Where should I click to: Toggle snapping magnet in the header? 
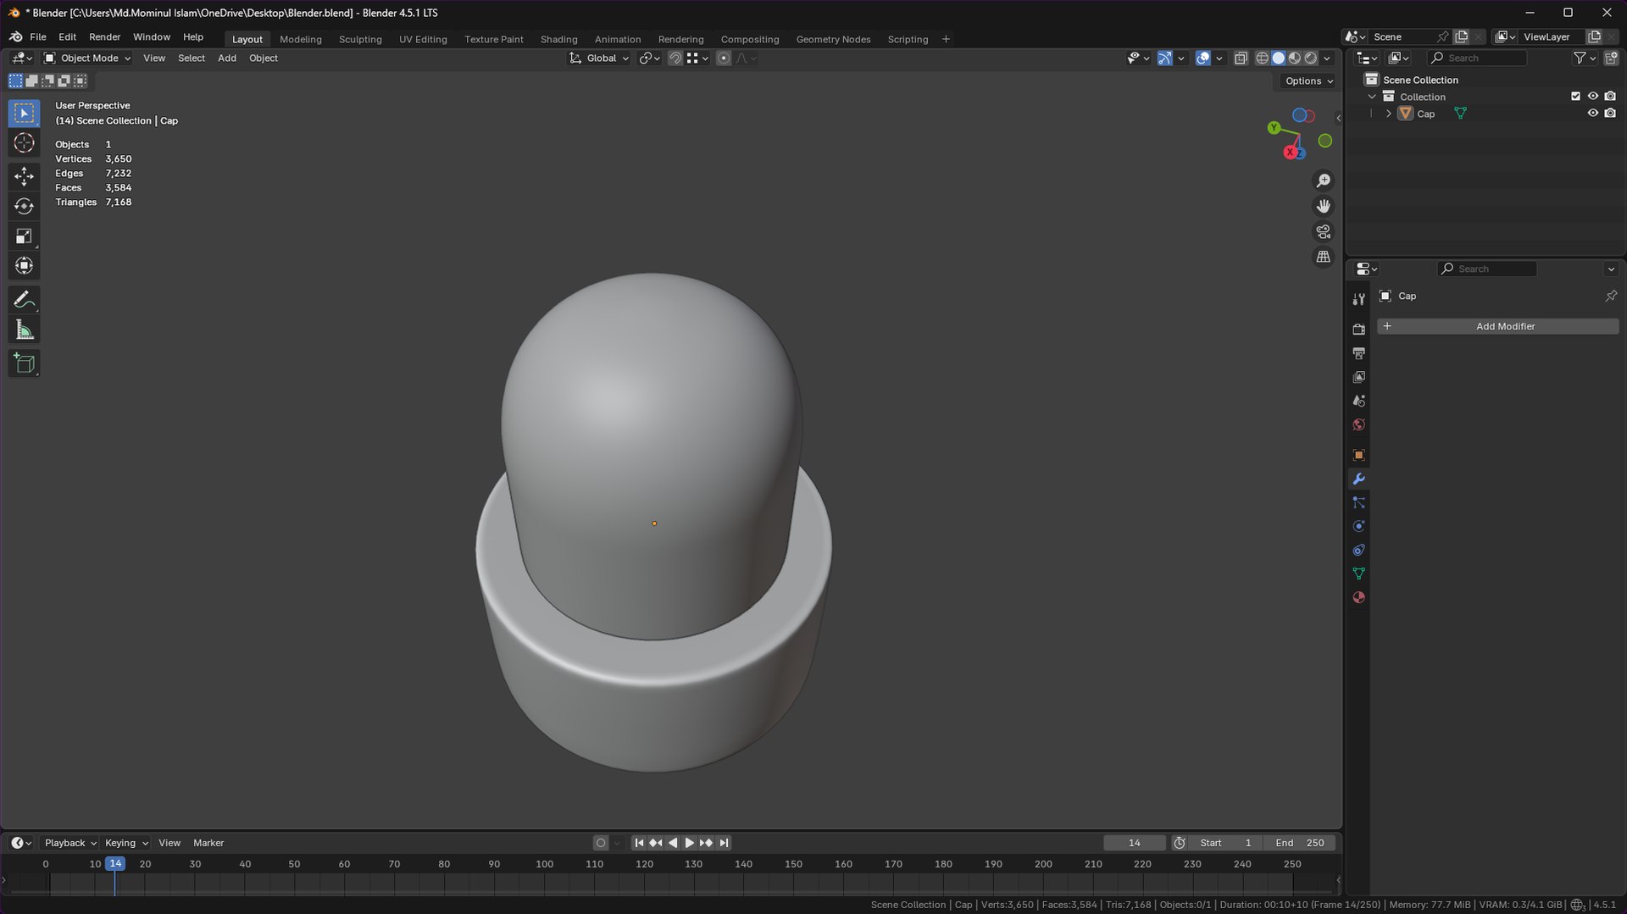675,58
